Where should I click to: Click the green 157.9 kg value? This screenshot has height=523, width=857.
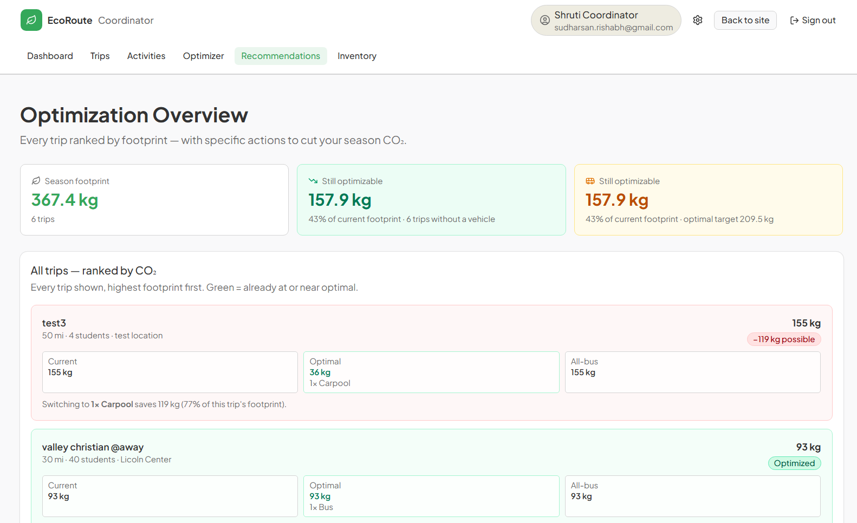pyautogui.click(x=340, y=200)
